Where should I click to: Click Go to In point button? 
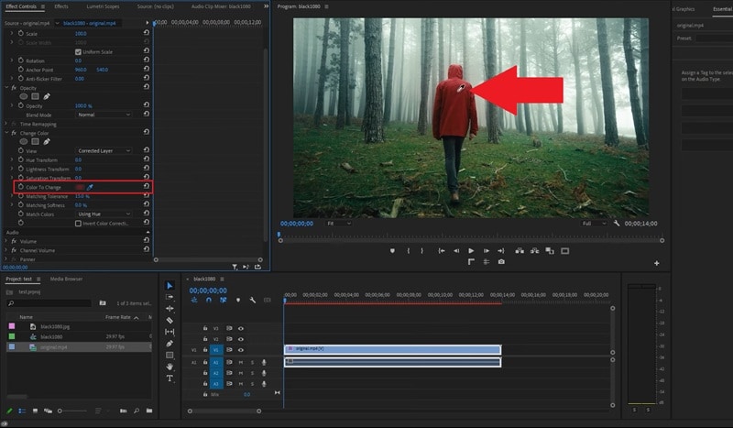pos(442,251)
